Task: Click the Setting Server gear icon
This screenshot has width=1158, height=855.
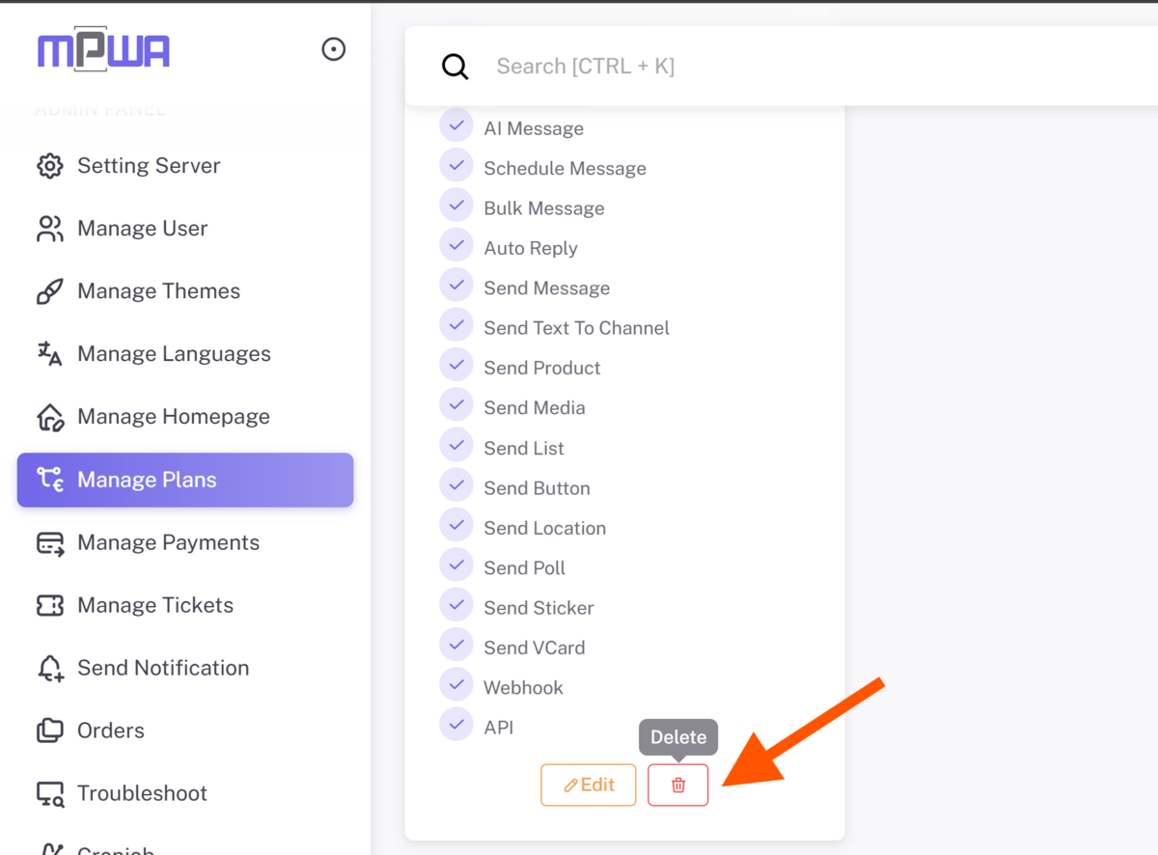Action: [x=50, y=166]
